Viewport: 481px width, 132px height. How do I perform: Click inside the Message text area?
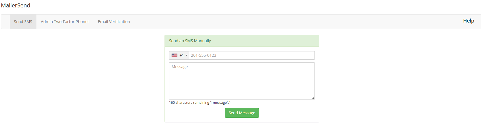(x=242, y=81)
